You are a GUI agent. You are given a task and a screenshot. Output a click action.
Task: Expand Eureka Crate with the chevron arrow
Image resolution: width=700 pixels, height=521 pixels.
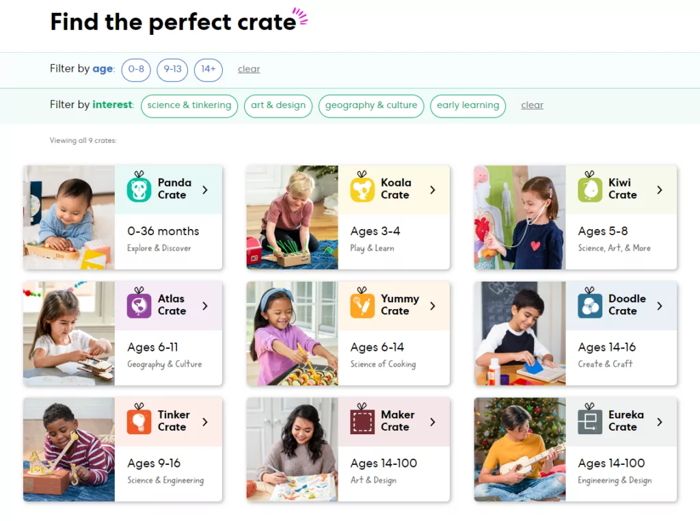660,422
